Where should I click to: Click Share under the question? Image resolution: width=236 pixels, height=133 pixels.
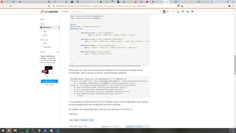(71, 126)
